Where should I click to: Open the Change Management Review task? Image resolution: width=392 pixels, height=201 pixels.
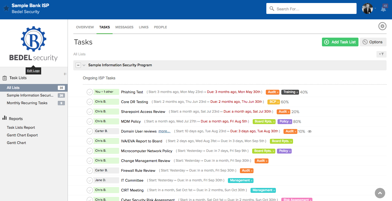point(146,161)
